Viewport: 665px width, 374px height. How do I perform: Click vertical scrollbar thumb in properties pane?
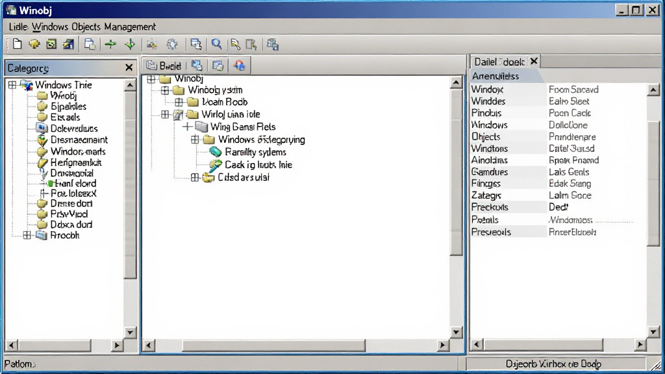click(653, 182)
